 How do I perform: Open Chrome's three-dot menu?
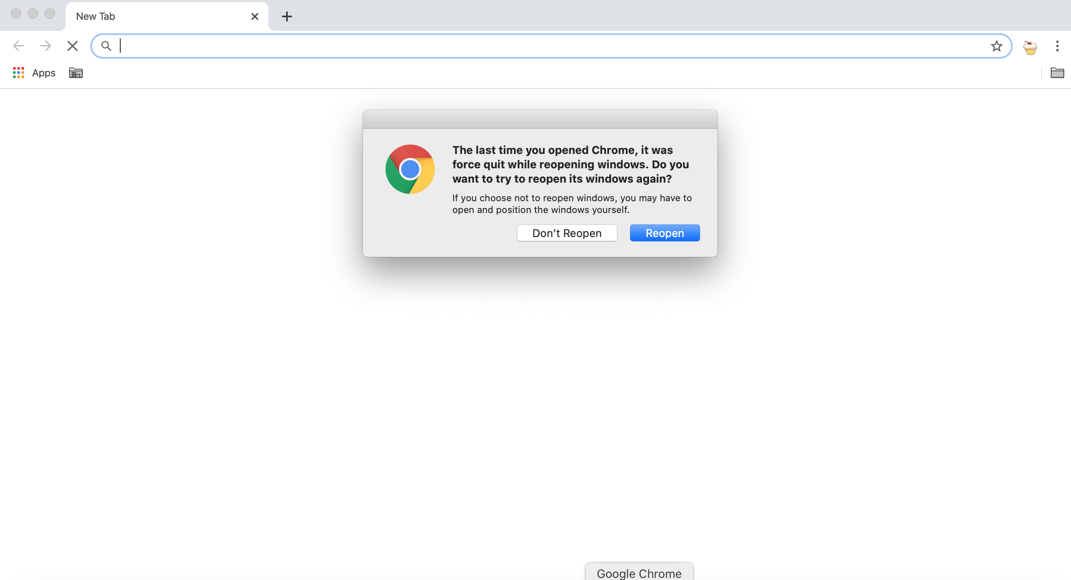click(1057, 46)
